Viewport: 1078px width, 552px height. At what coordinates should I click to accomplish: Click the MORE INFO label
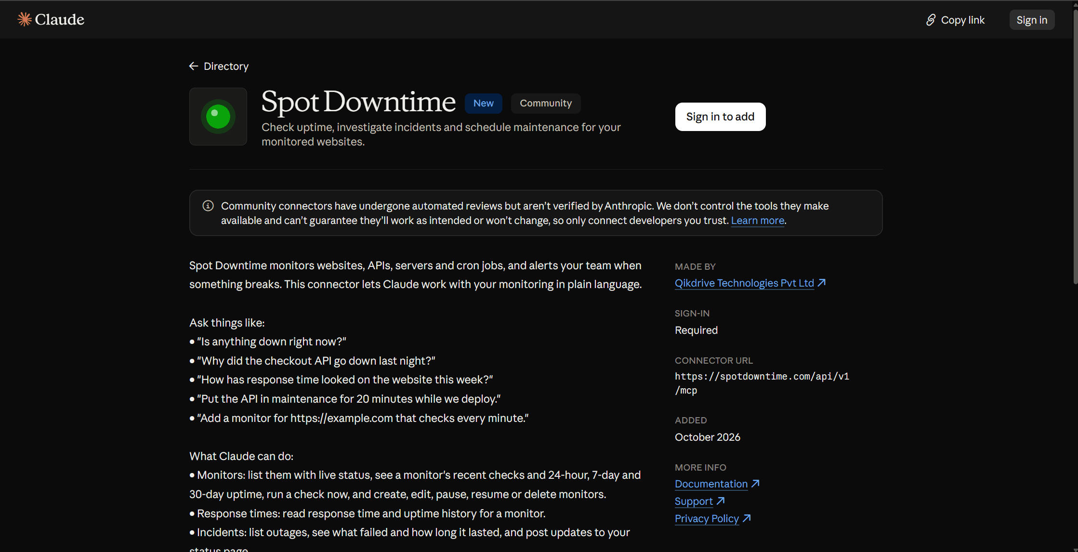point(700,467)
